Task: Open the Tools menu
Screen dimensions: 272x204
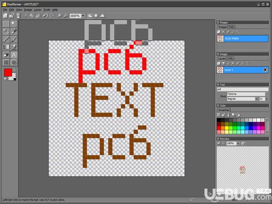Action: point(47,10)
